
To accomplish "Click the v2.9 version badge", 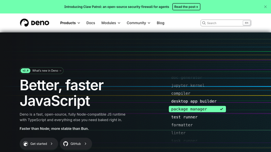I will point(25,71).
